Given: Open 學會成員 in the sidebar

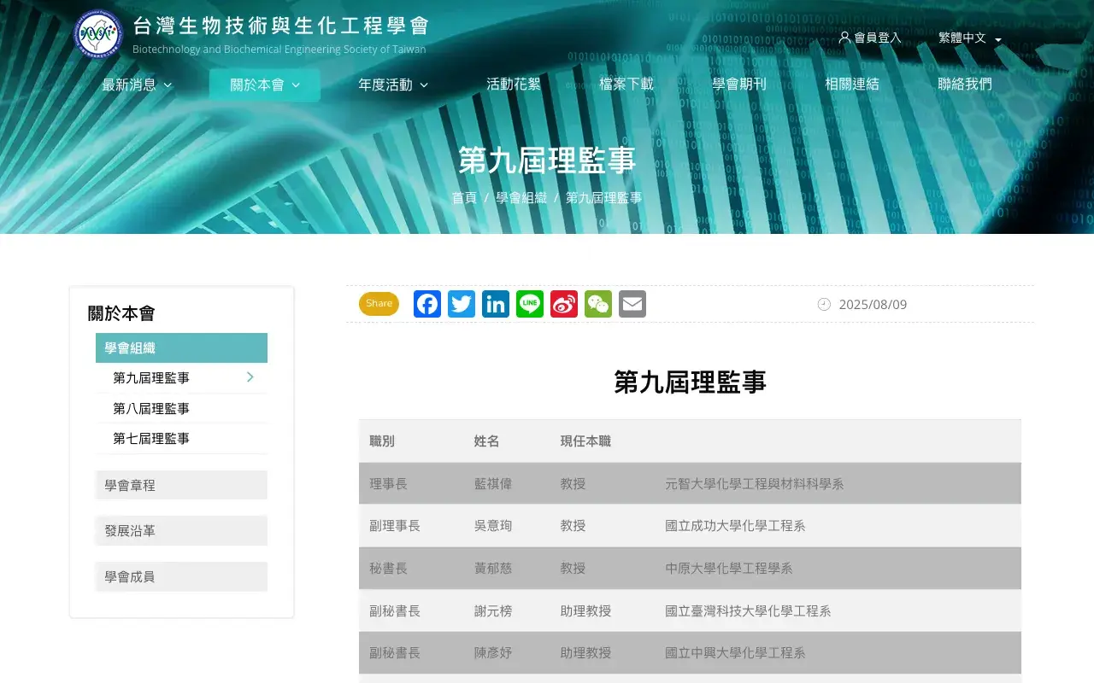Looking at the screenshot, I should pyautogui.click(x=181, y=577).
